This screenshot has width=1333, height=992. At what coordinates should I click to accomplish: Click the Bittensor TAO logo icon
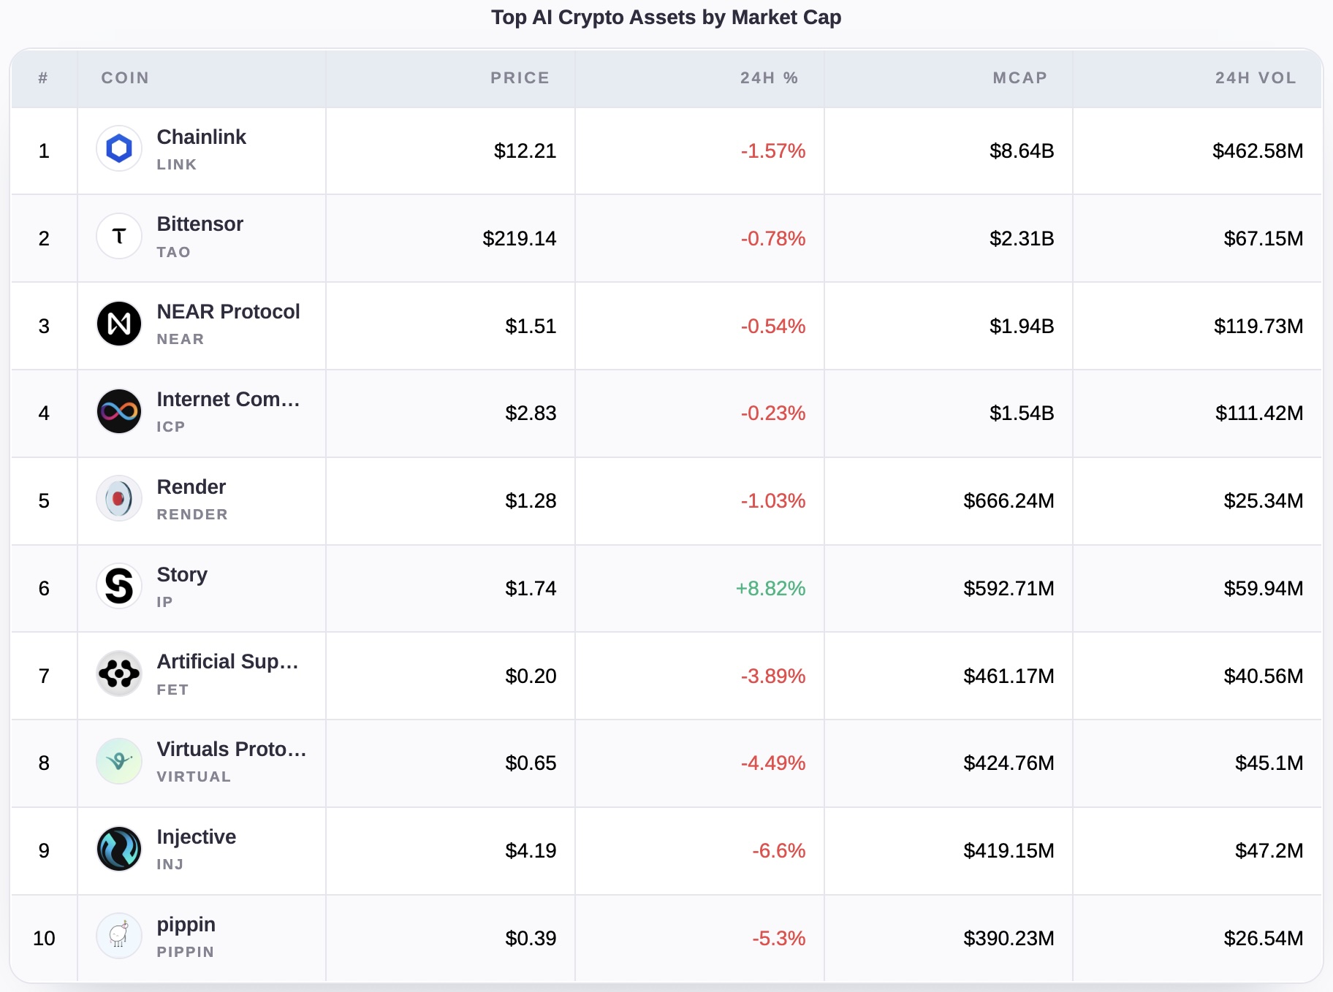click(x=119, y=236)
